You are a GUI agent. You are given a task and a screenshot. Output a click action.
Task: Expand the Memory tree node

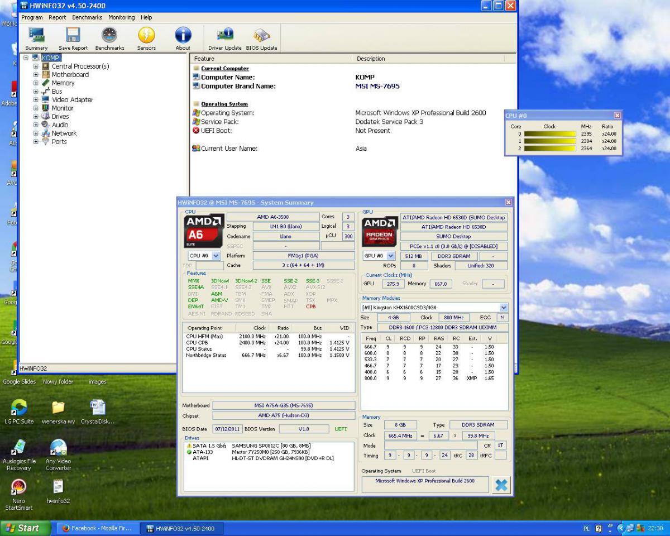[x=36, y=83]
